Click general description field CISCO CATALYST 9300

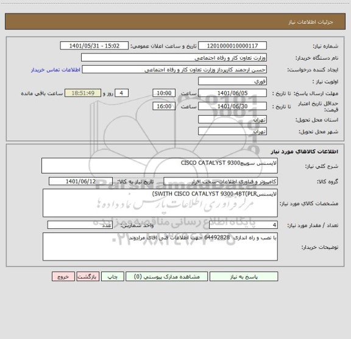(160, 166)
